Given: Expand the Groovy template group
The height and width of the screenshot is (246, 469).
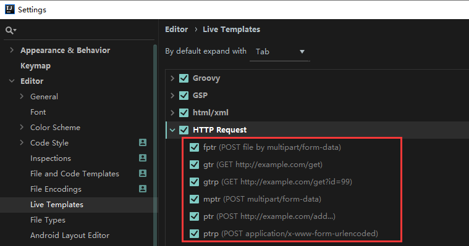Looking at the screenshot, I should click(172, 78).
